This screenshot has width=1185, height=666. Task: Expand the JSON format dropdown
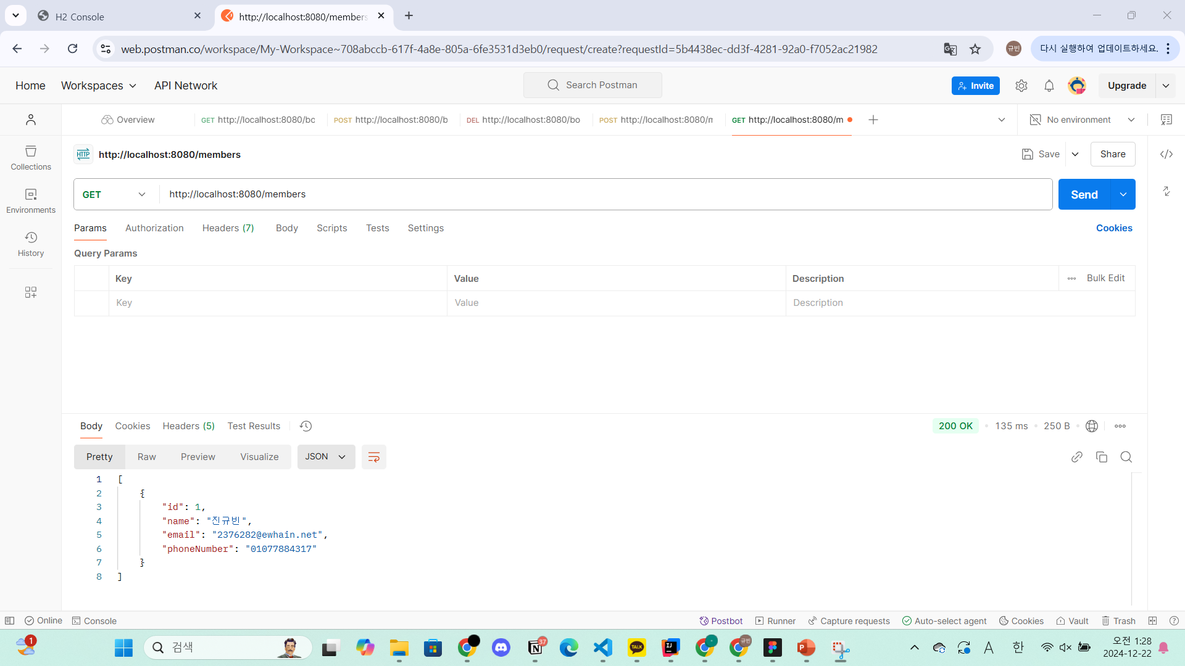tap(326, 457)
